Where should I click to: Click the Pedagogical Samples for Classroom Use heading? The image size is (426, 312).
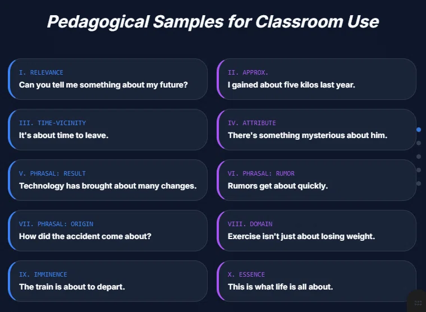[213, 22]
